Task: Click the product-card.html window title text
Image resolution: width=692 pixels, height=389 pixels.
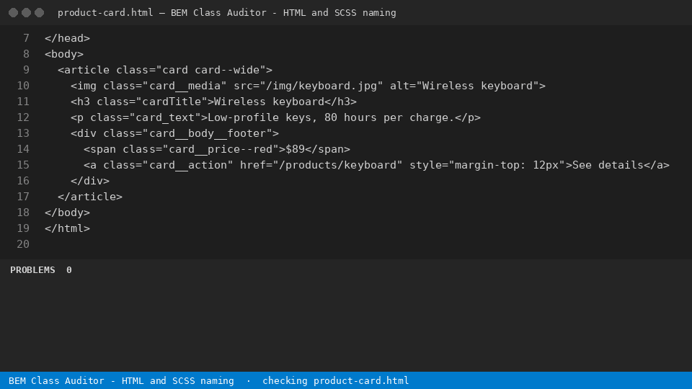Action: [x=105, y=13]
